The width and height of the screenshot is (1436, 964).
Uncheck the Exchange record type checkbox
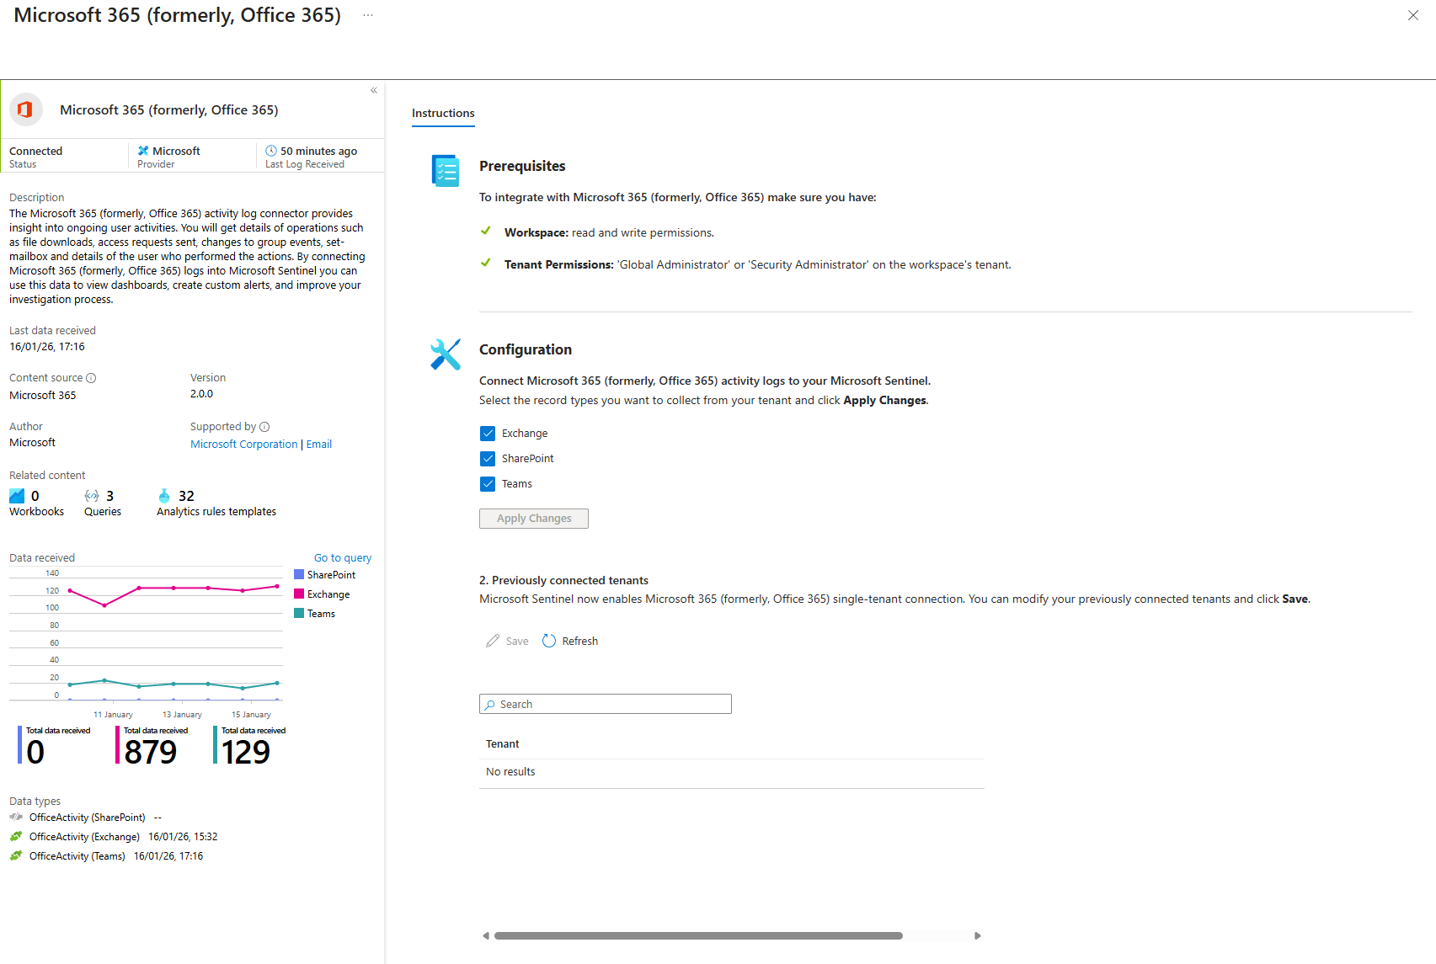(488, 434)
